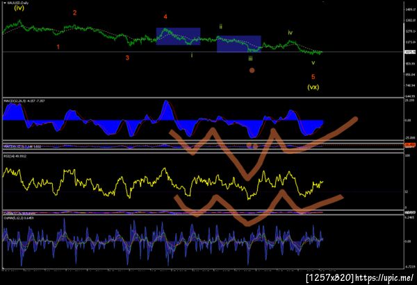Select the sub-wave label ii
Screen dimensions: 417x285
point(220,26)
